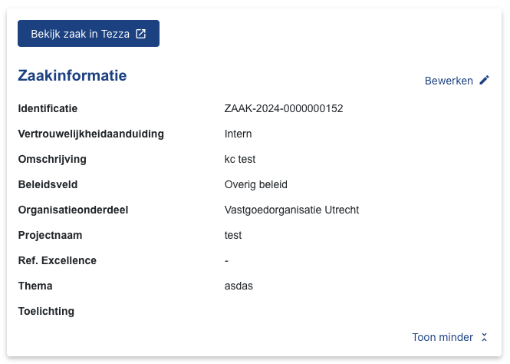Screen dimensions: 510x364
Task: Click the Projectnaam value test
Action: [x=233, y=236]
